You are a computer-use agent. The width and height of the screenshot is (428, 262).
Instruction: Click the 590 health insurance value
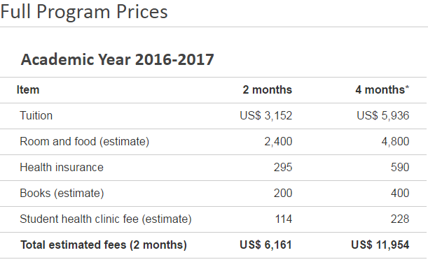tap(400, 168)
